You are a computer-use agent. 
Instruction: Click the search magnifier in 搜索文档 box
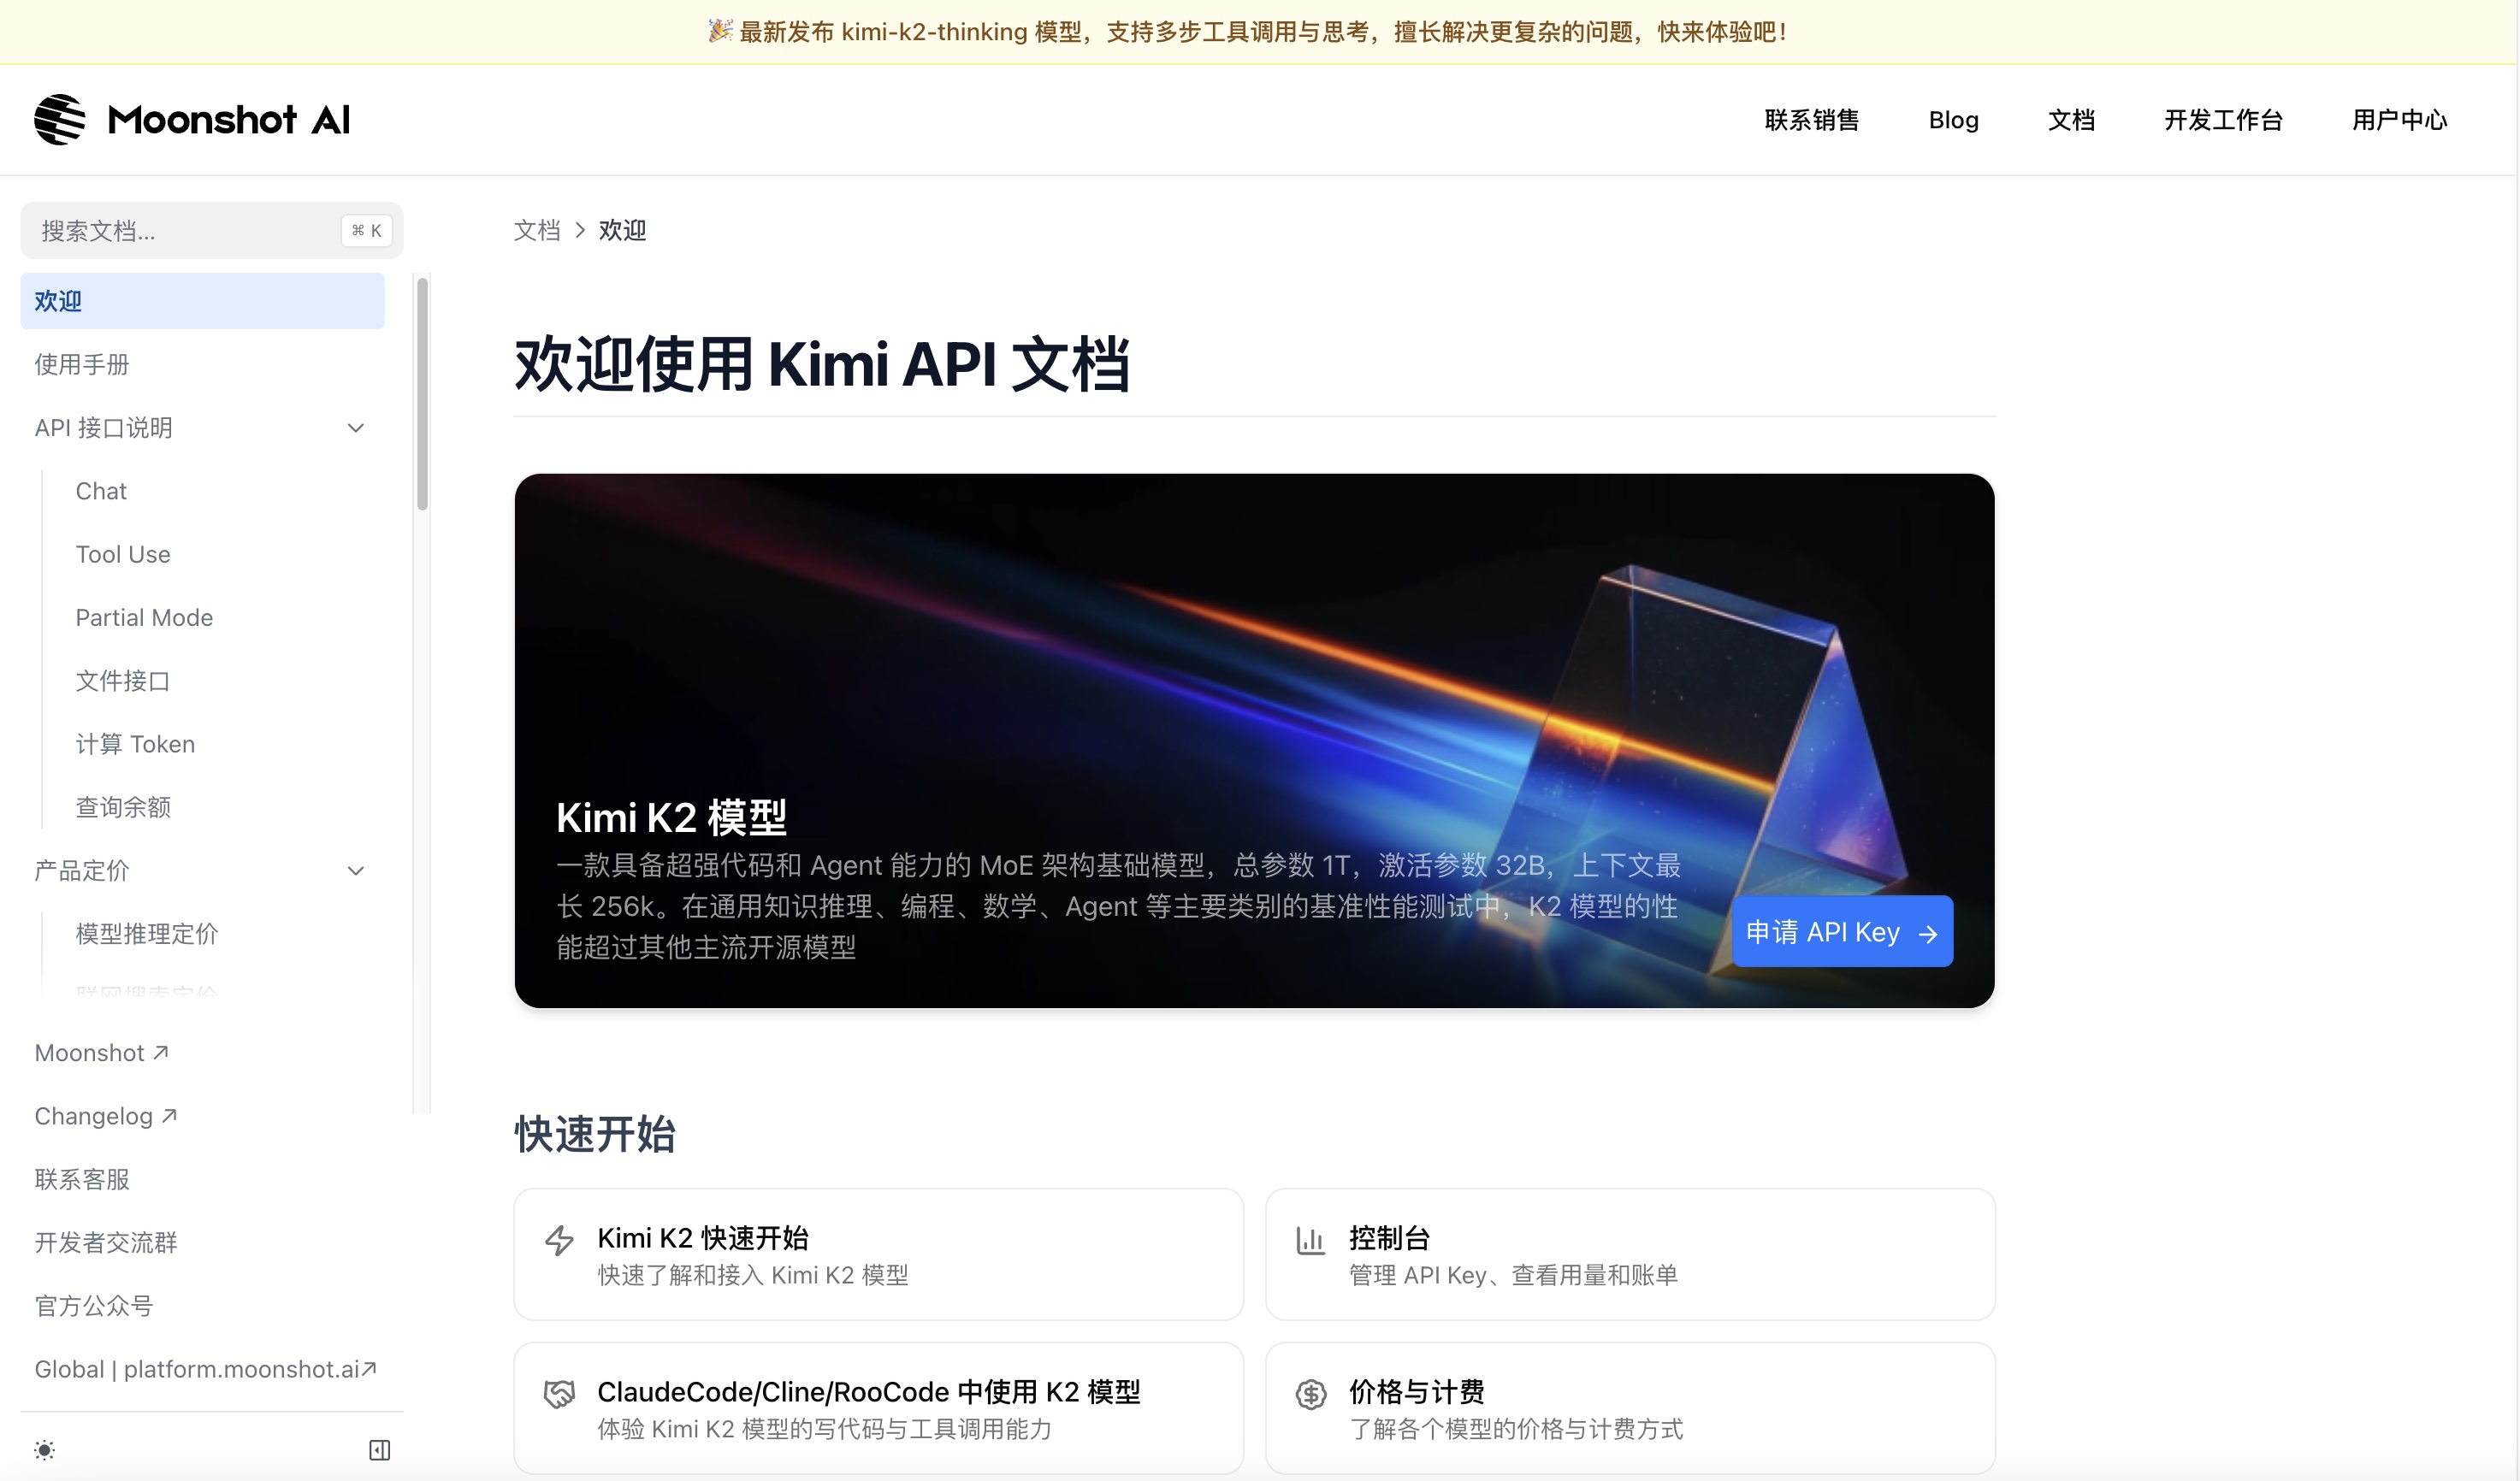tap(58, 230)
